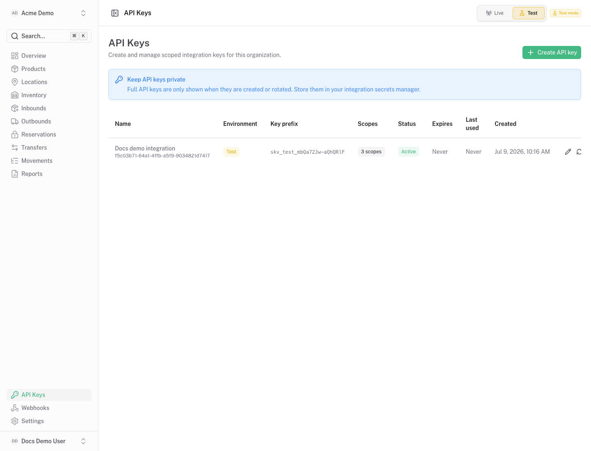
Task: Click the Inbounds package icon
Action: tap(15, 108)
